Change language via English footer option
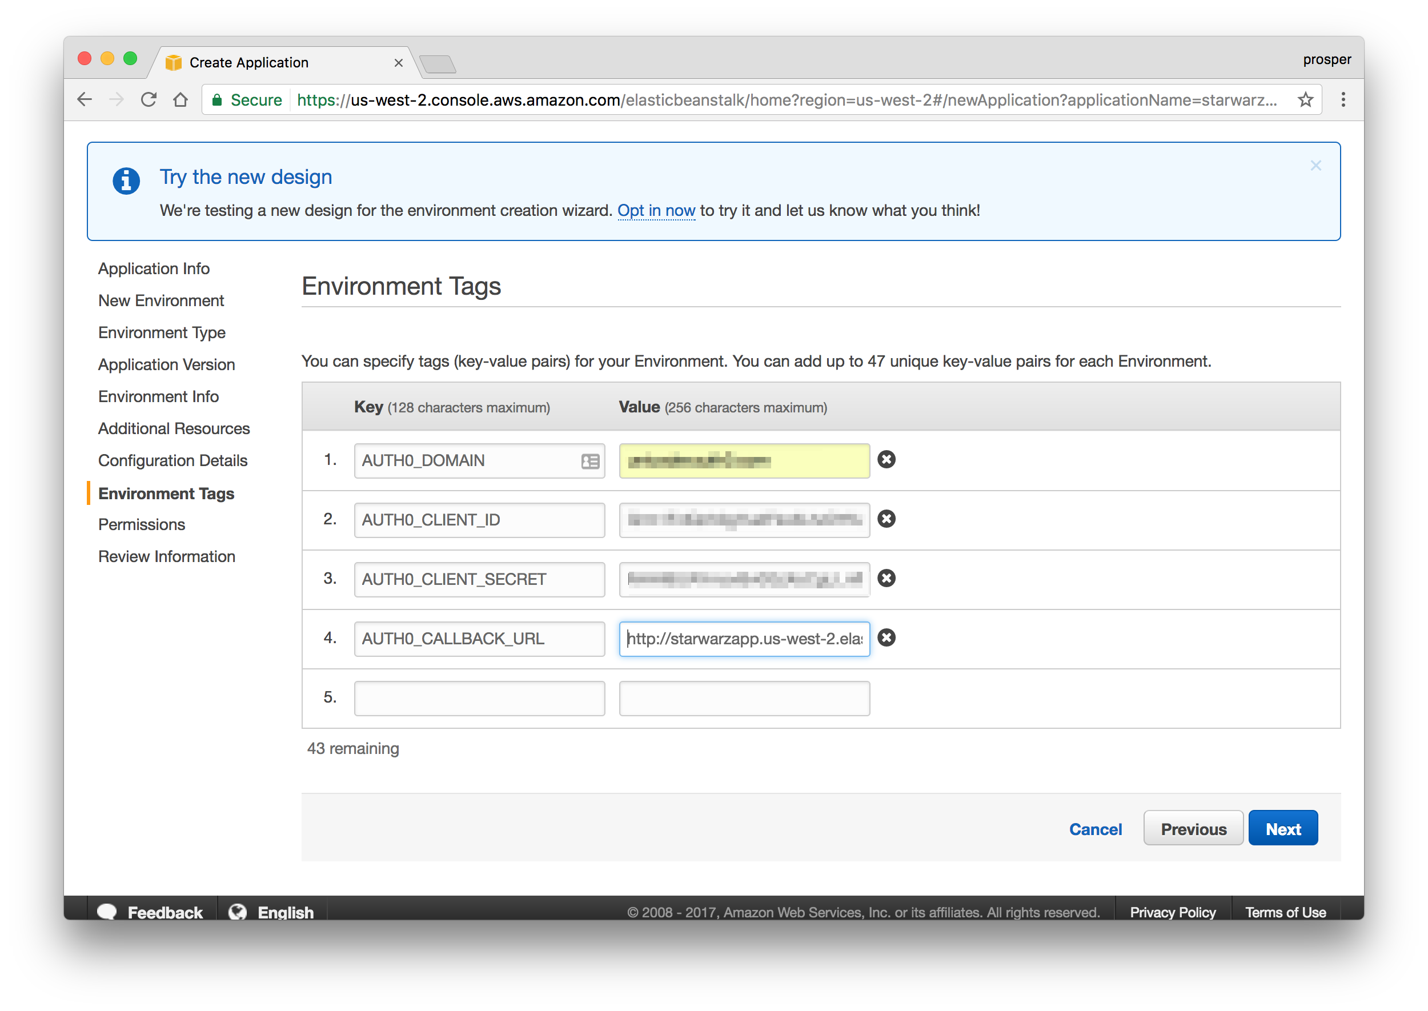Screen dimensions: 1428x1011 point(284,912)
